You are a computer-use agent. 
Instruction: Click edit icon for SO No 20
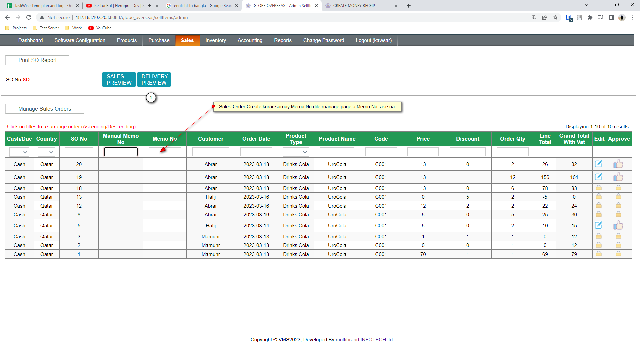[x=599, y=164]
